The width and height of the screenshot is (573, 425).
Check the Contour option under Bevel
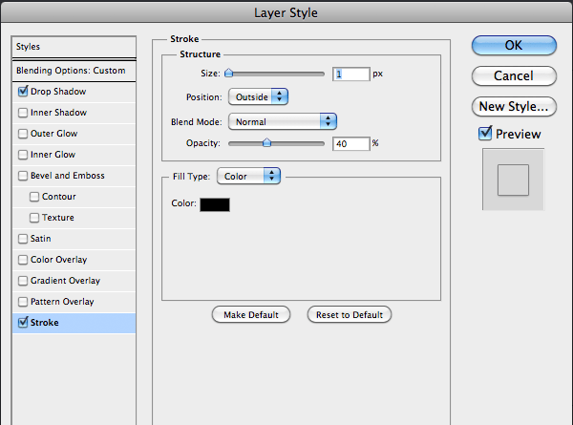tap(34, 197)
